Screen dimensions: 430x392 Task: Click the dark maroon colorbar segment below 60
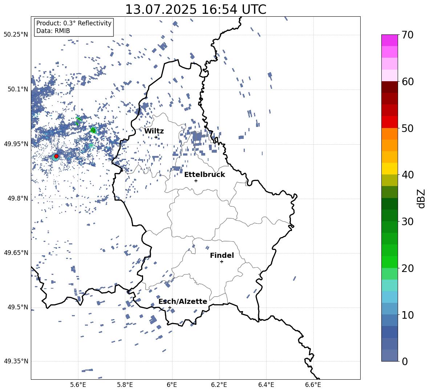click(x=390, y=87)
